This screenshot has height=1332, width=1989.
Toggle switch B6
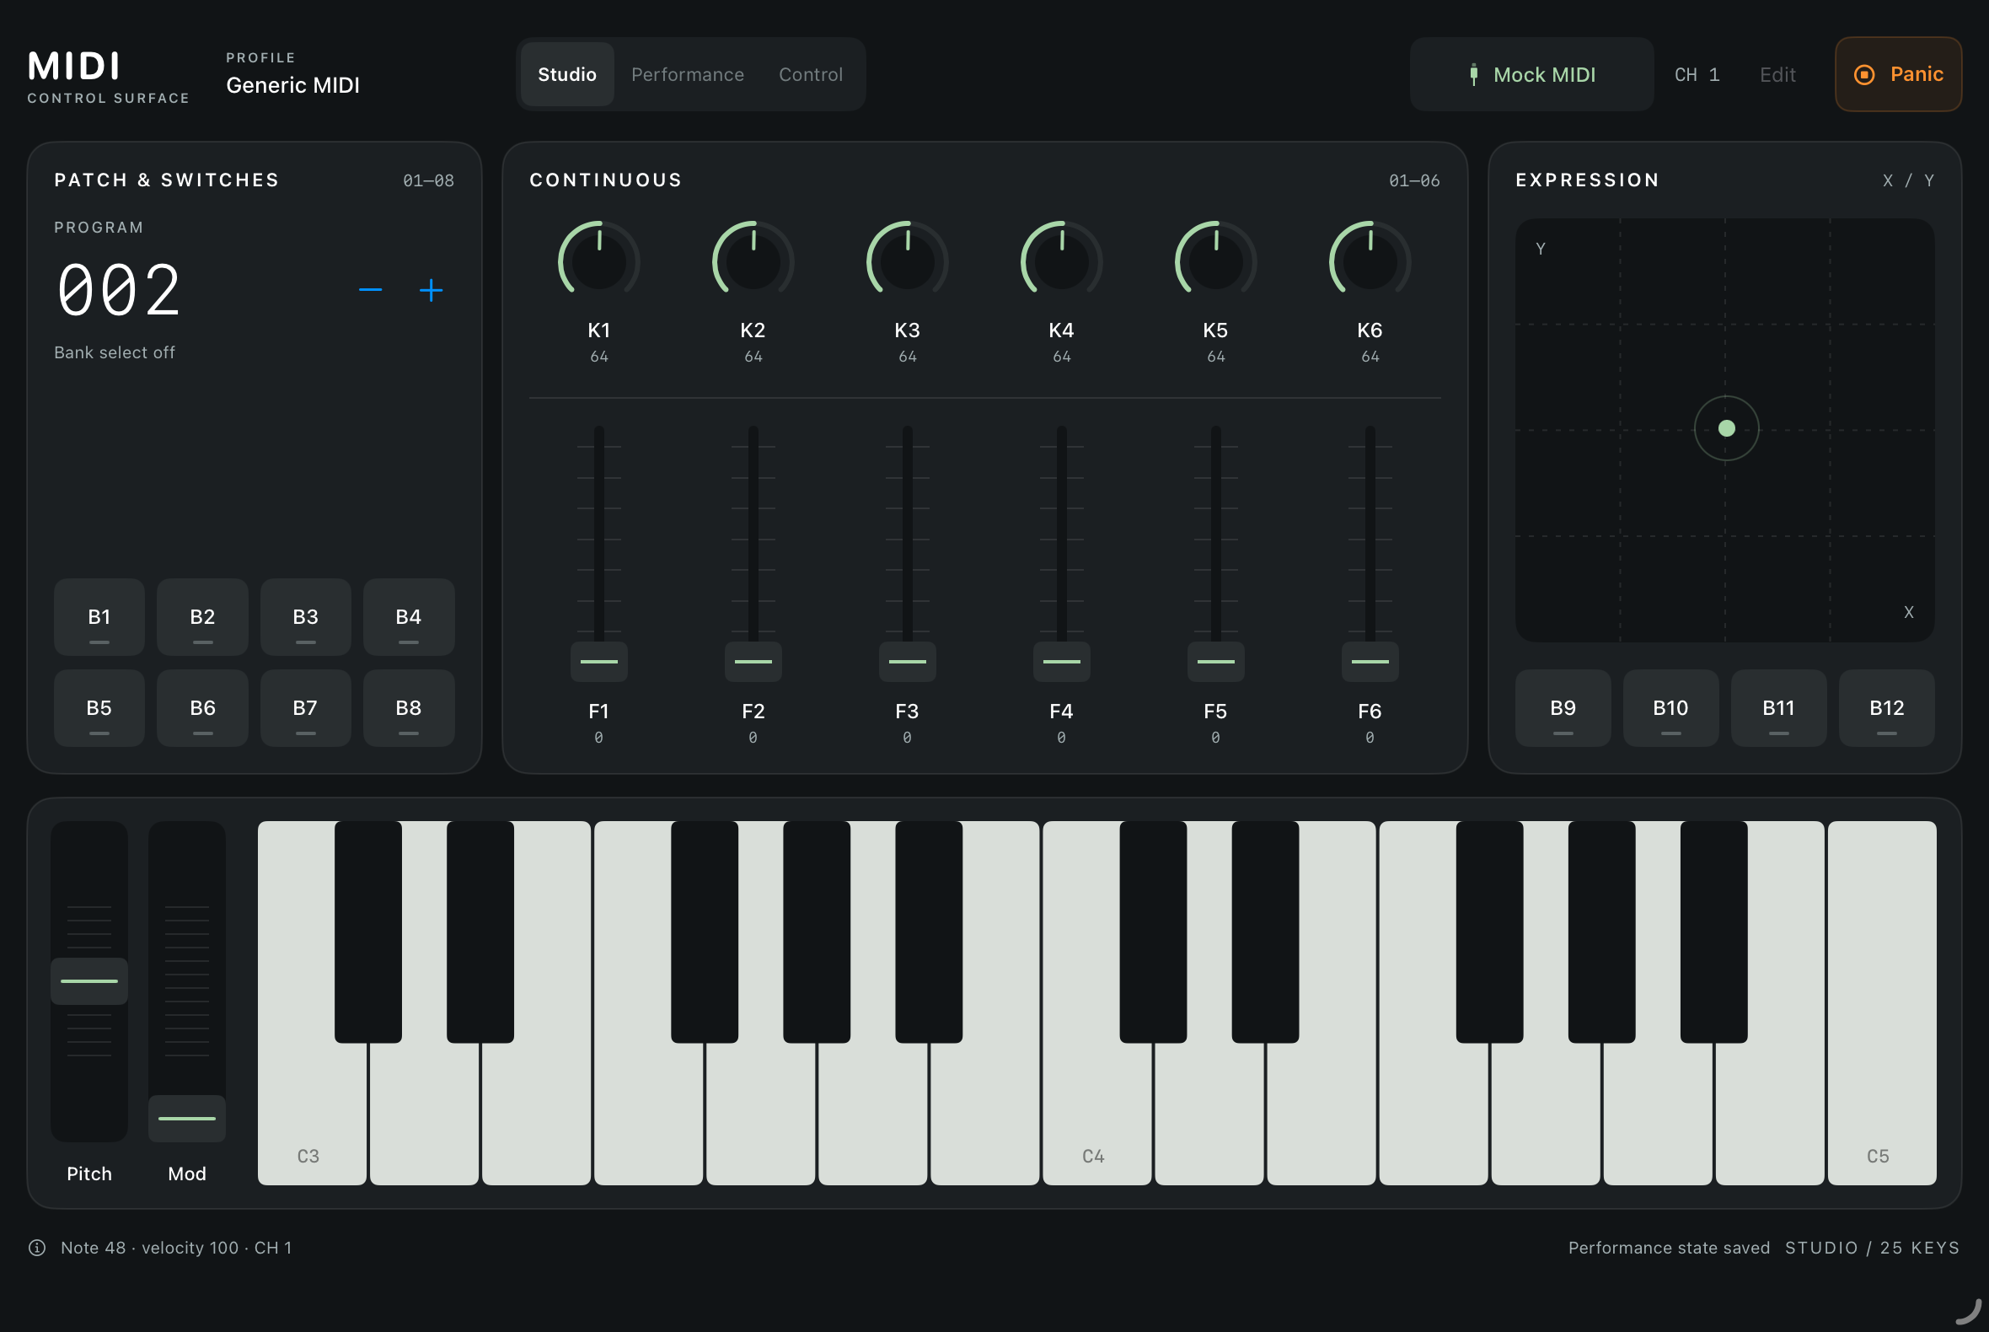click(202, 707)
